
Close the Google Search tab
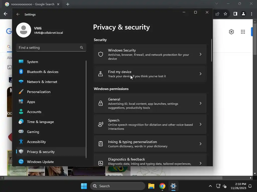pos(58,4)
